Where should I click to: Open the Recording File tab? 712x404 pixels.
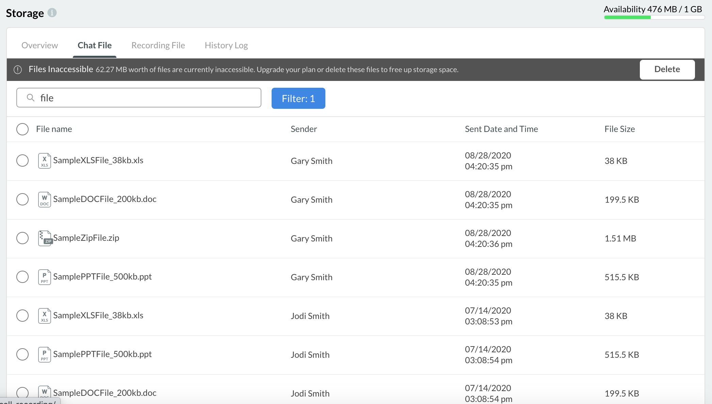[x=158, y=45]
